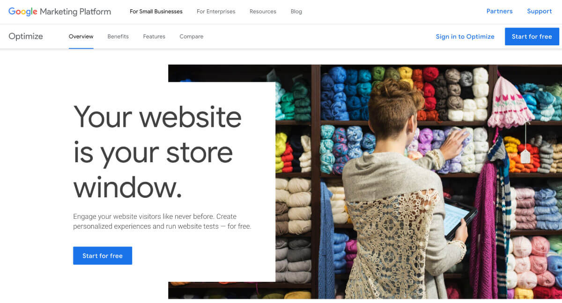The image size is (562, 303).
Task: Select the Overview tab
Action: point(81,36)
